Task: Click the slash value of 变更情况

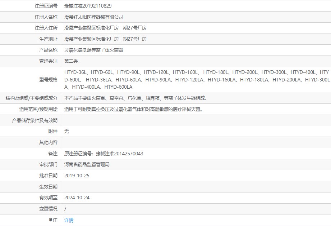Action: click(x=65, y=209)
